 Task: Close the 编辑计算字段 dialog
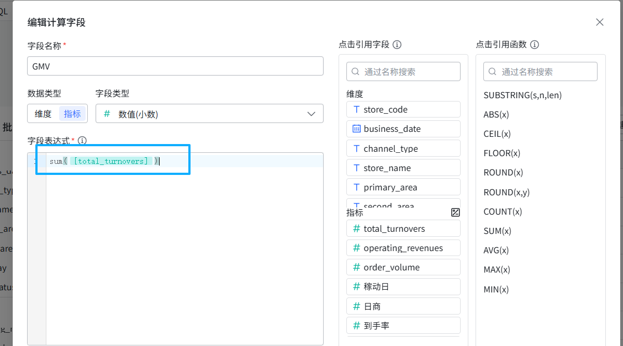[599, 22]
